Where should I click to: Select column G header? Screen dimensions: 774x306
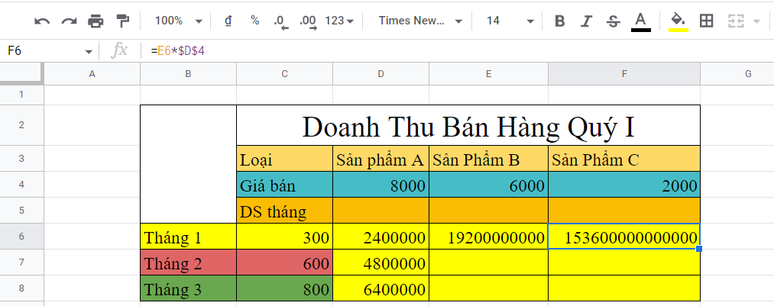pos(737,74)
